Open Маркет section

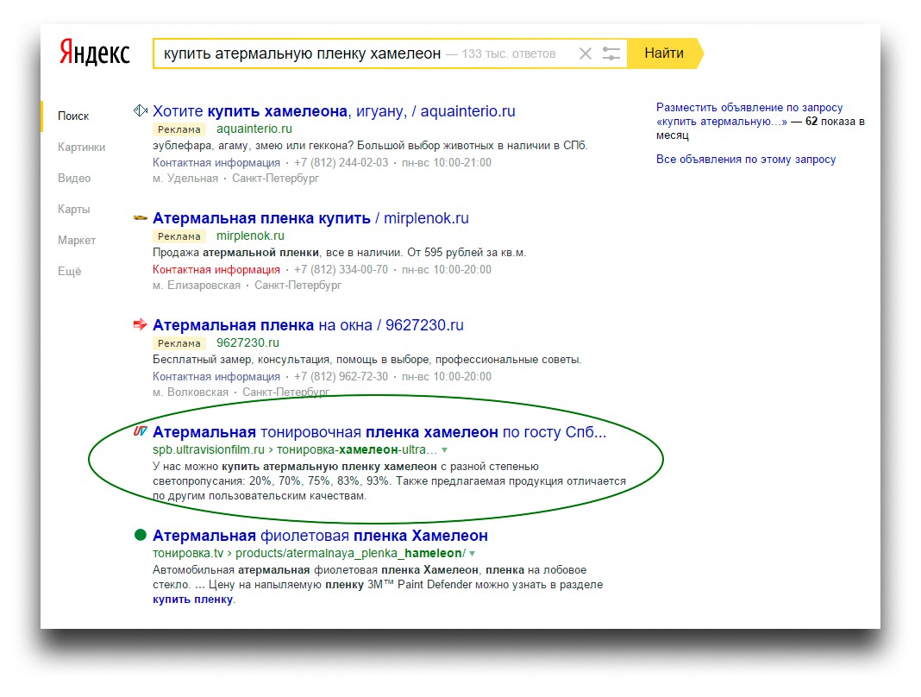(x=77, y=241)
